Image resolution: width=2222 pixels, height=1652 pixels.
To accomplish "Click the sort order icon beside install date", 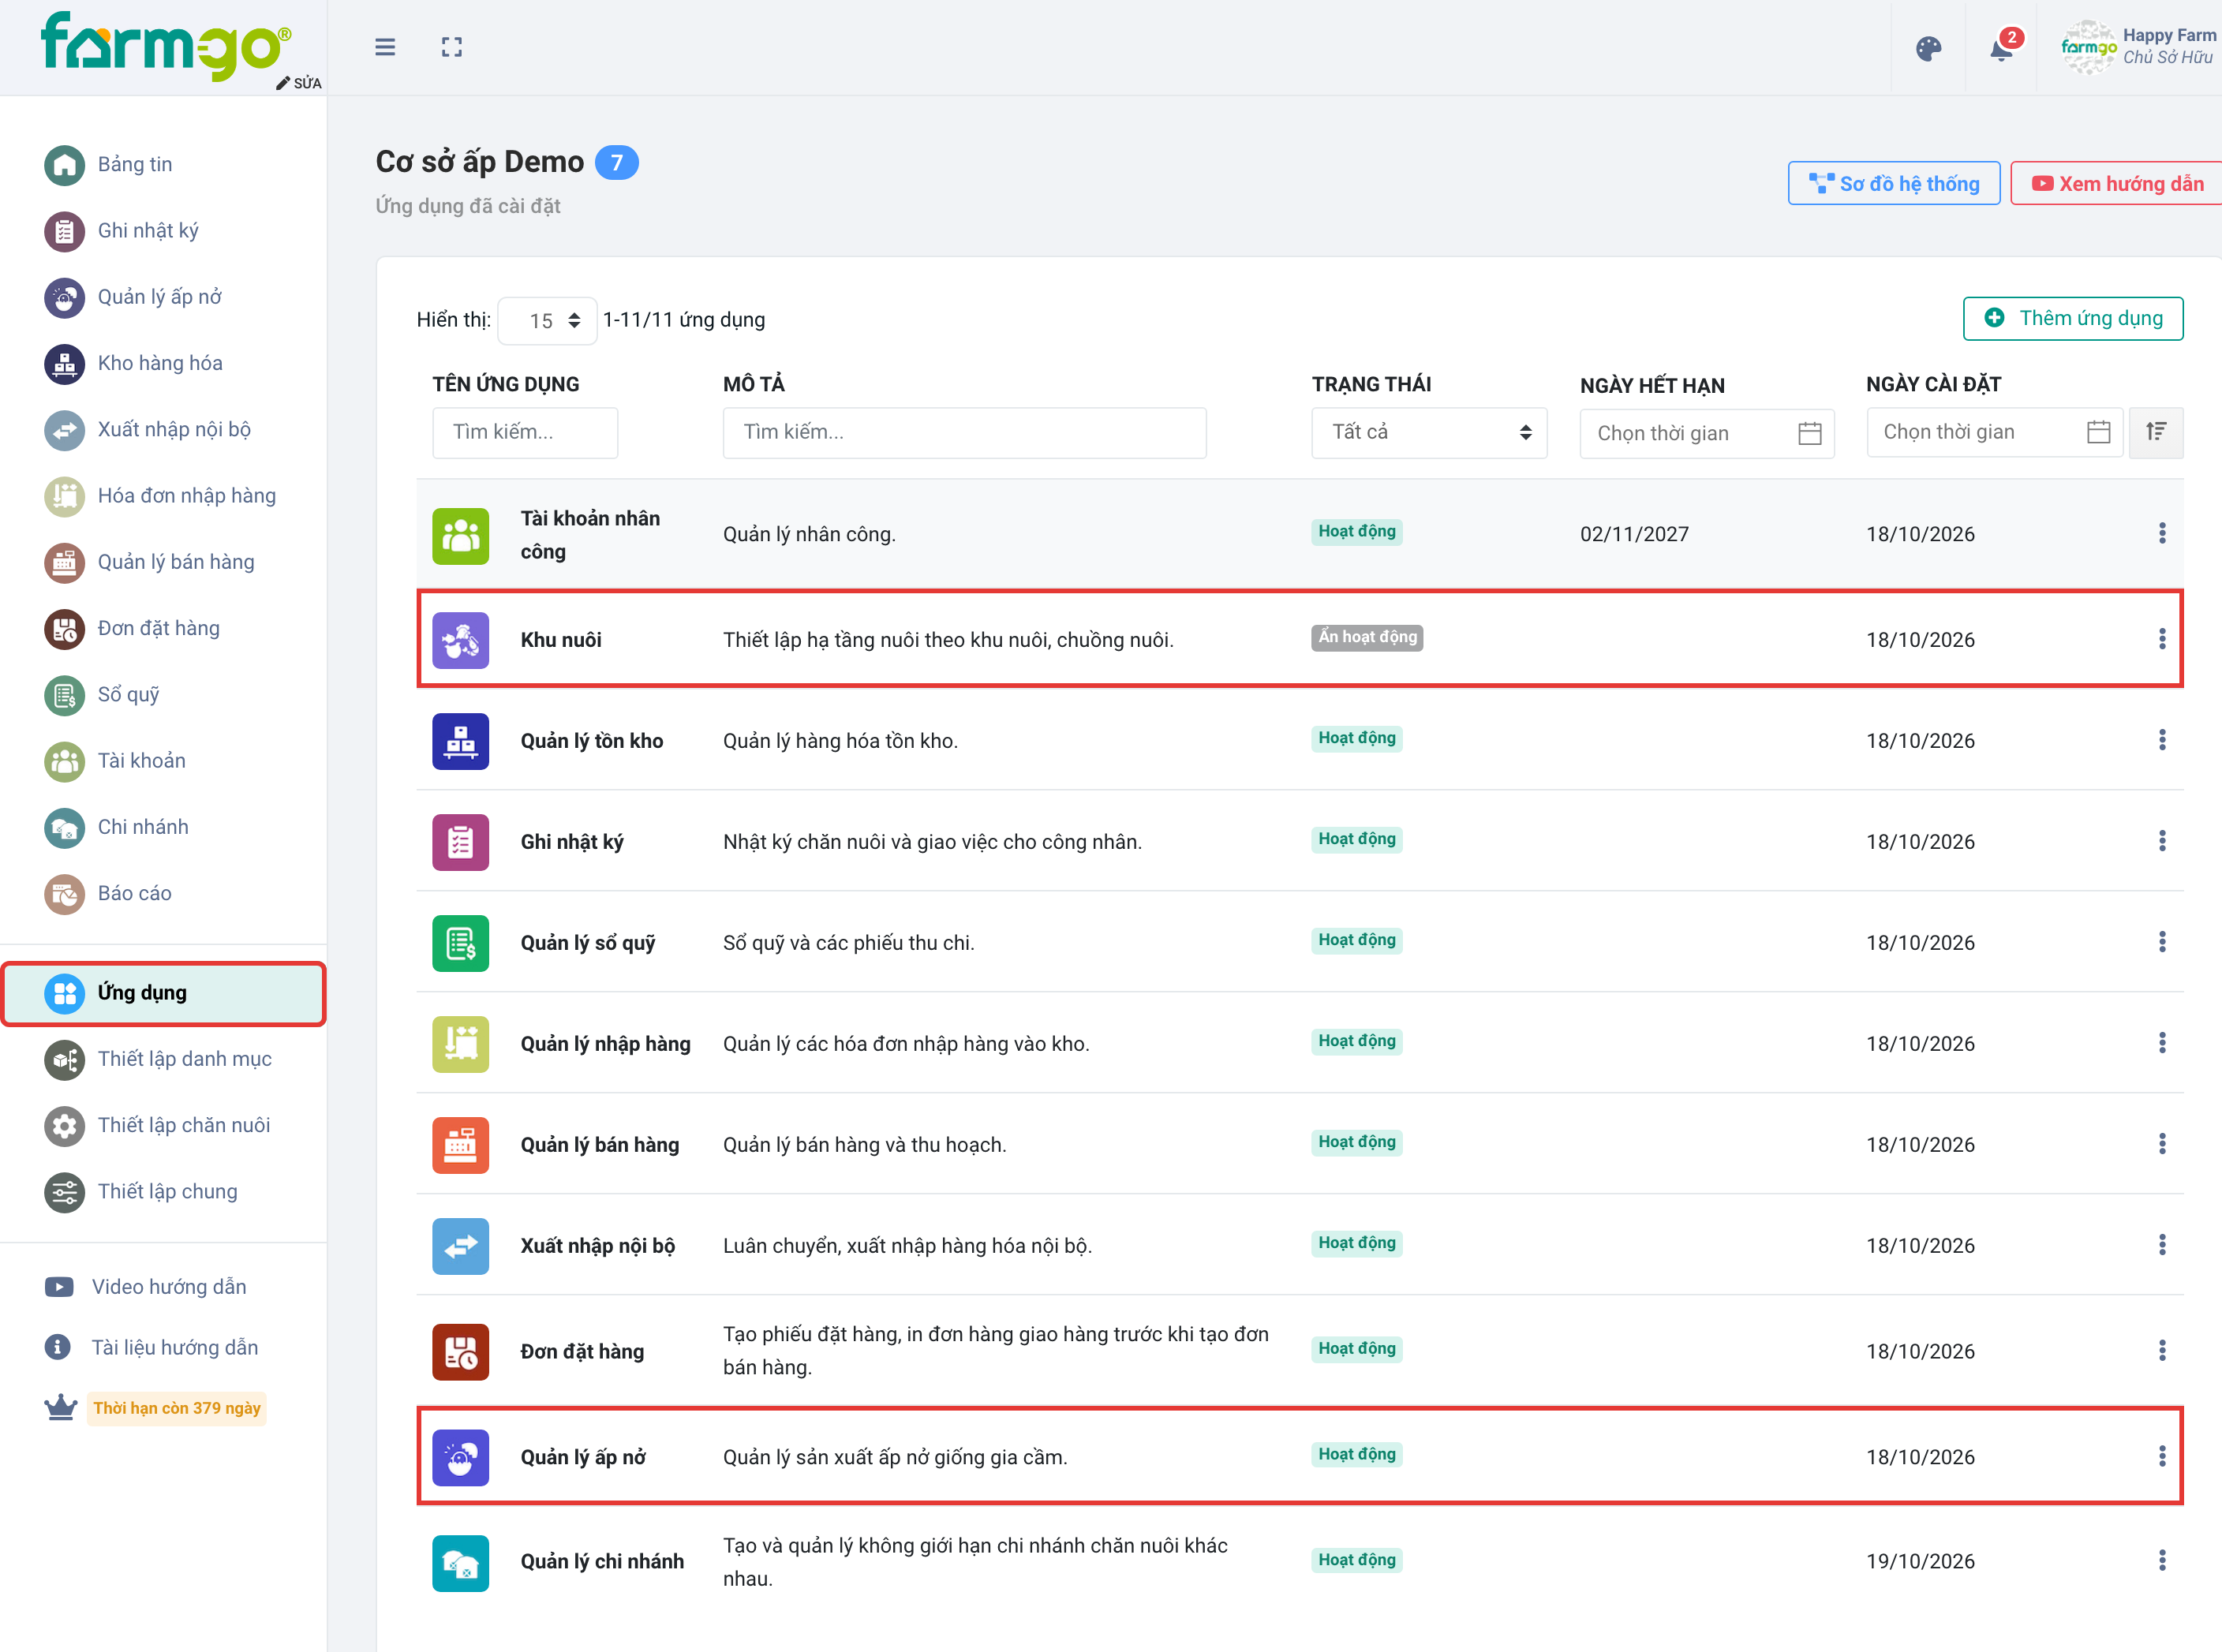I will pos(2156,432).
